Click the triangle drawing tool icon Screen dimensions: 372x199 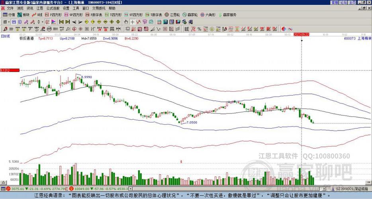(x=68, y=29)
